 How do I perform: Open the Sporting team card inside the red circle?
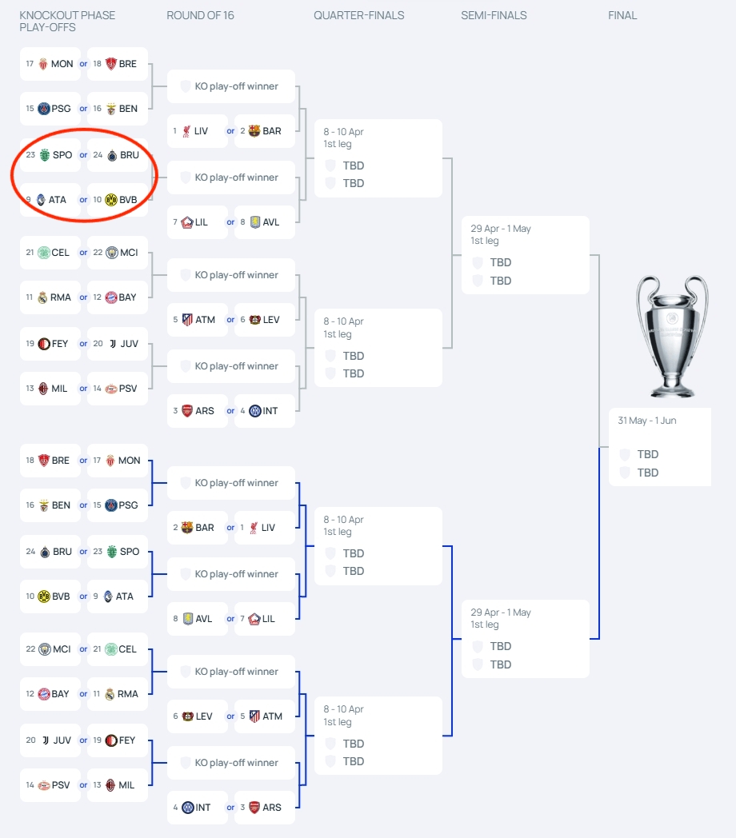(x=53, y=155)
